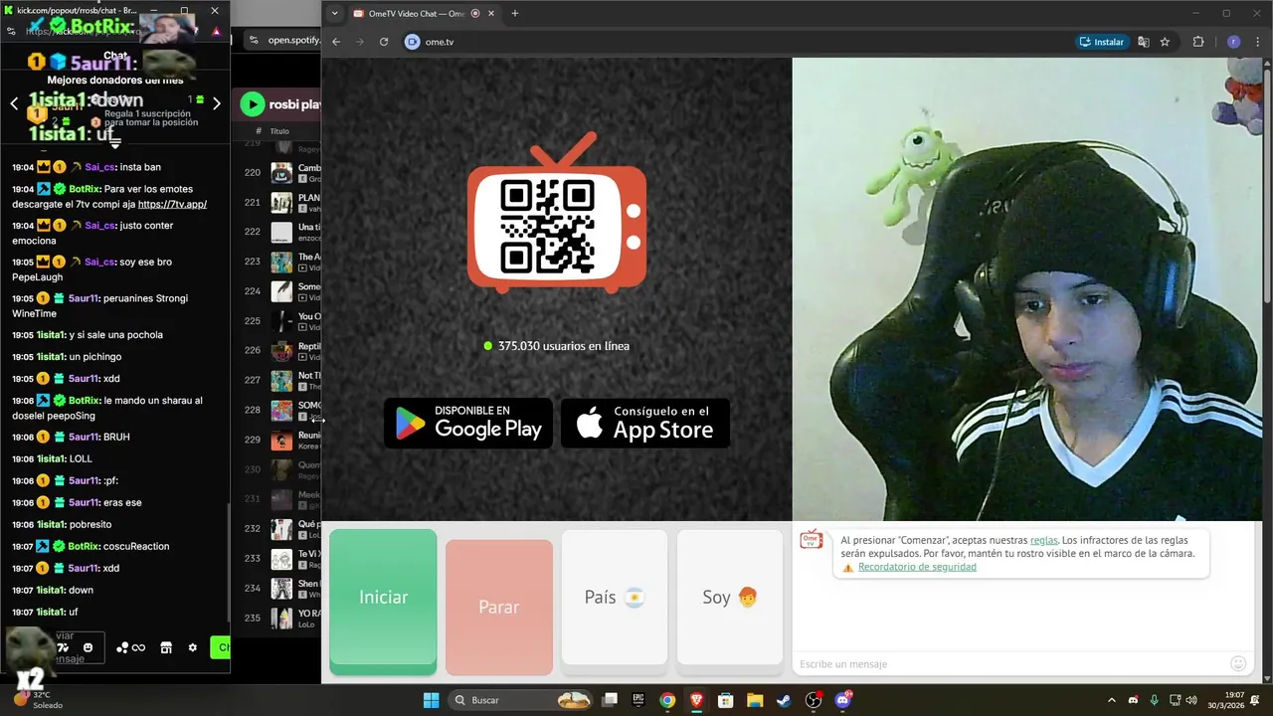Open OBS Studio from the taskbar
This screenshot has height=716, width=1273.
pyautogui.click(x=814, y=700)
